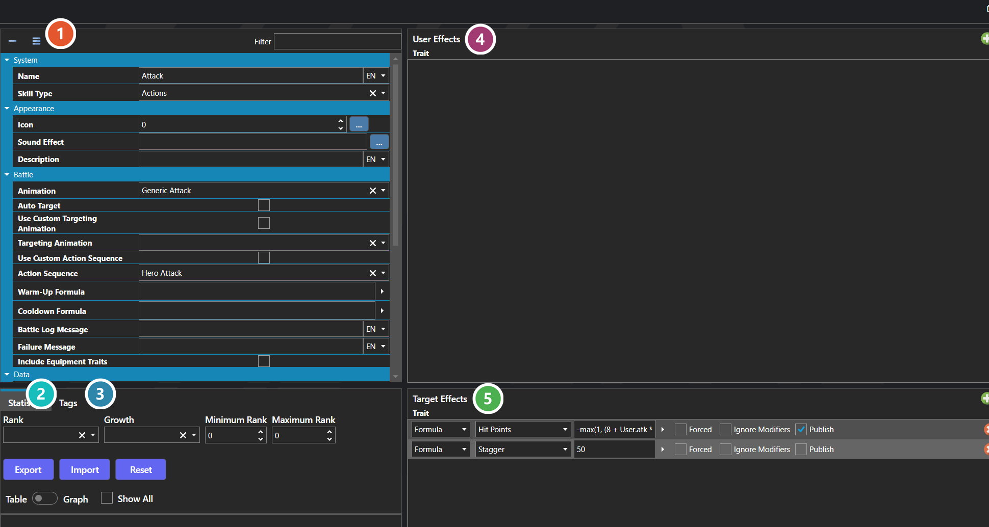Open the Growth dropdown arrow
This screenshot has height=527, width=989.
click(194, 435)
